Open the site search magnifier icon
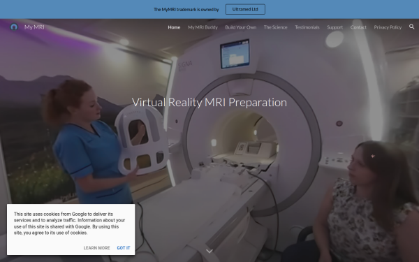 click(411, 27)
